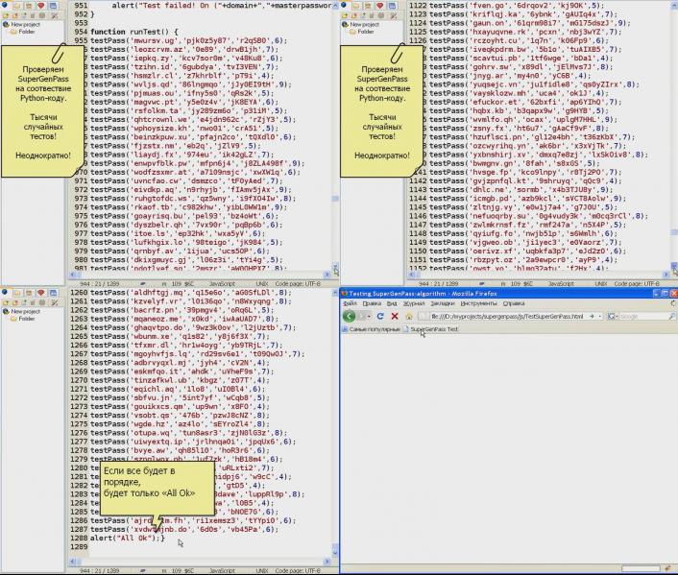Click the red heart icon in bottom-left editor
Image resolution: width=678 pixels, height=575 pixels.
40,293
